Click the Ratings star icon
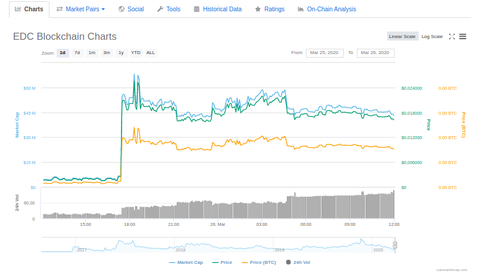 point(258,9)
